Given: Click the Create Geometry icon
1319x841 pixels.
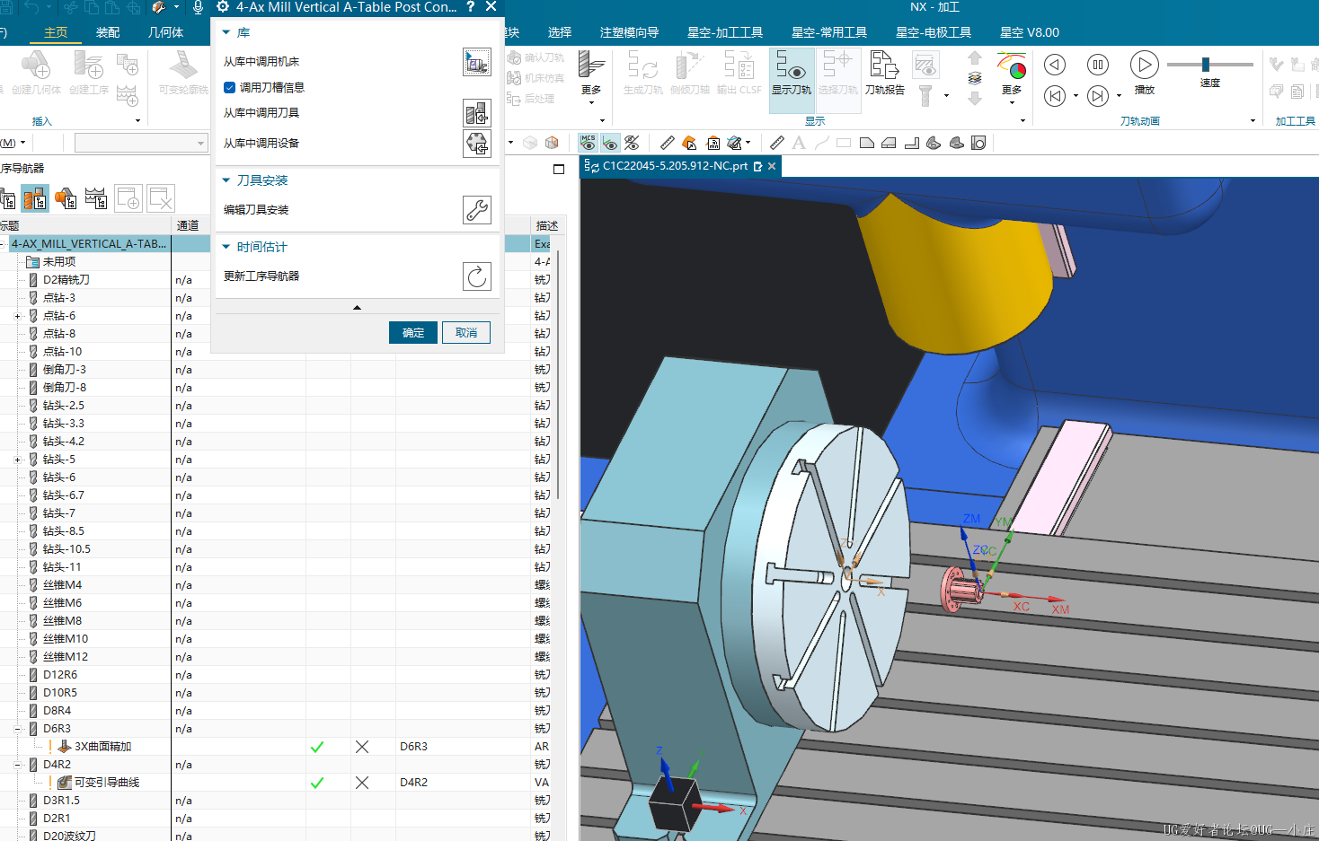Looking at the screenshot, I should (x=35, y=72).
